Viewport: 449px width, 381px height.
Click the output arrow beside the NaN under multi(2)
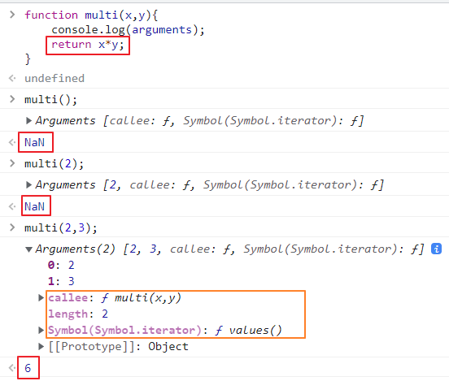[12, 206]
